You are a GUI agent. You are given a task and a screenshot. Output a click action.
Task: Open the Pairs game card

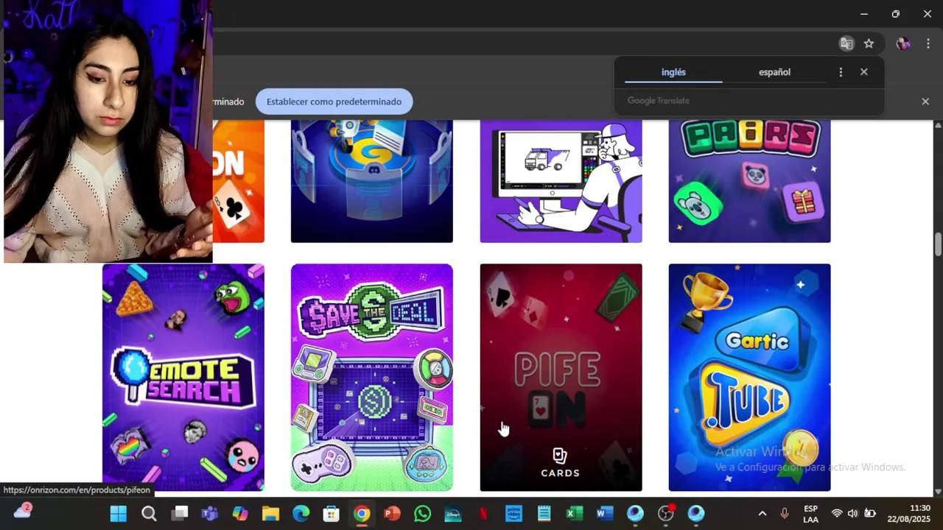(x=749, y=181)
